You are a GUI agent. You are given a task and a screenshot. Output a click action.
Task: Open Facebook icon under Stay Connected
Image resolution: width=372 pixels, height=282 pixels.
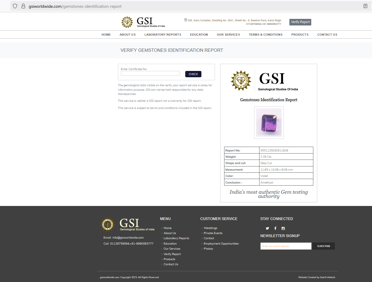[x=275, y=228]
